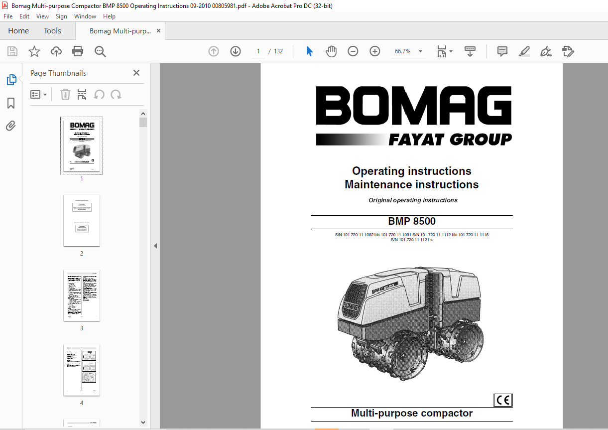This screenshot has height=430, width=608.
Task: Select page 4 thumbnail
Action: [x=82, y=370]
